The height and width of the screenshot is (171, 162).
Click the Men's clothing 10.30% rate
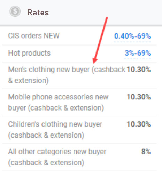click(139, 70)
